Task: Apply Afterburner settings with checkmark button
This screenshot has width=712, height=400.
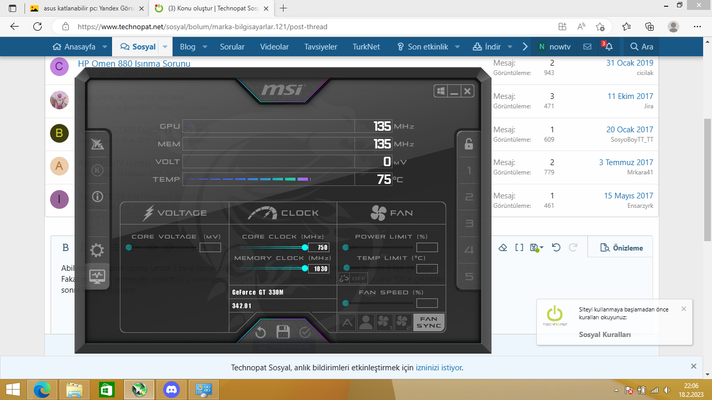Action: click(305, 332)
